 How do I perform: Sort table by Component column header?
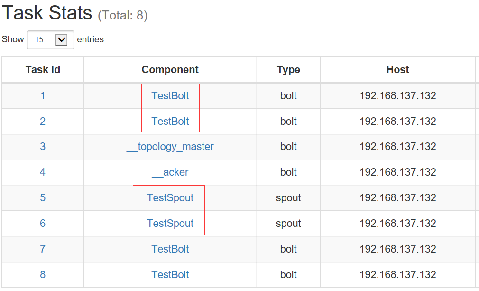(x=170, y=70)
